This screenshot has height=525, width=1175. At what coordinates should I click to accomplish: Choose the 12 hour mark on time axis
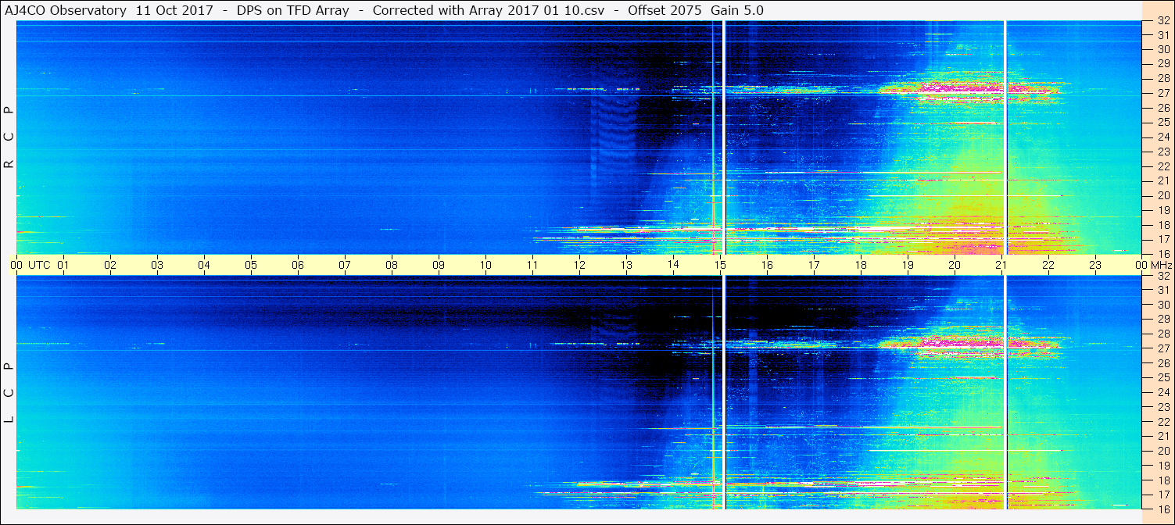click(x=579, y=265)
